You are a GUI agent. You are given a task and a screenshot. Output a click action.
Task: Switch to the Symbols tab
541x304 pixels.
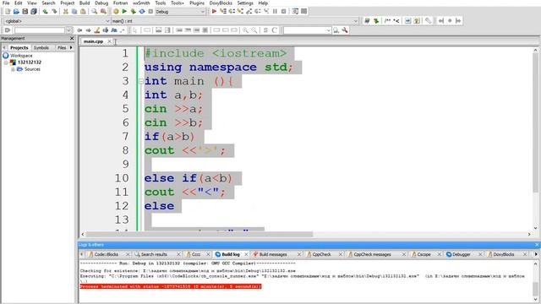click(x=41, y=47)
